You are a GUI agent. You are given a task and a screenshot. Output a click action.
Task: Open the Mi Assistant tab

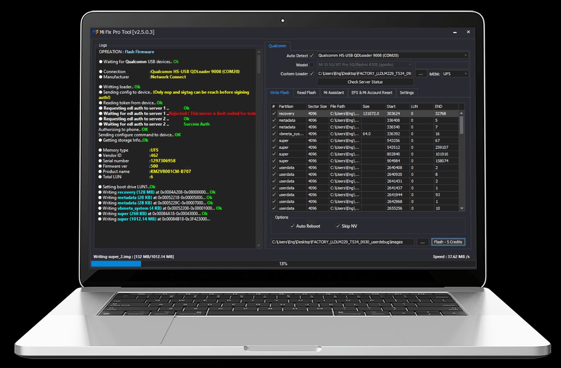tap(334, 93)
